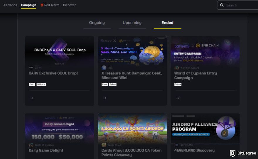The image size is (258, 159).
Task: Open World of Dypians Entry Campaign title
Action: (196, 75)
